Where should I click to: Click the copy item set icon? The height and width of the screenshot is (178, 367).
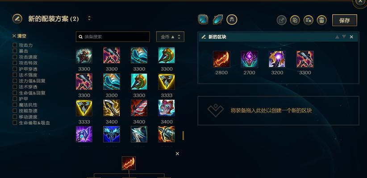(295, 20)
